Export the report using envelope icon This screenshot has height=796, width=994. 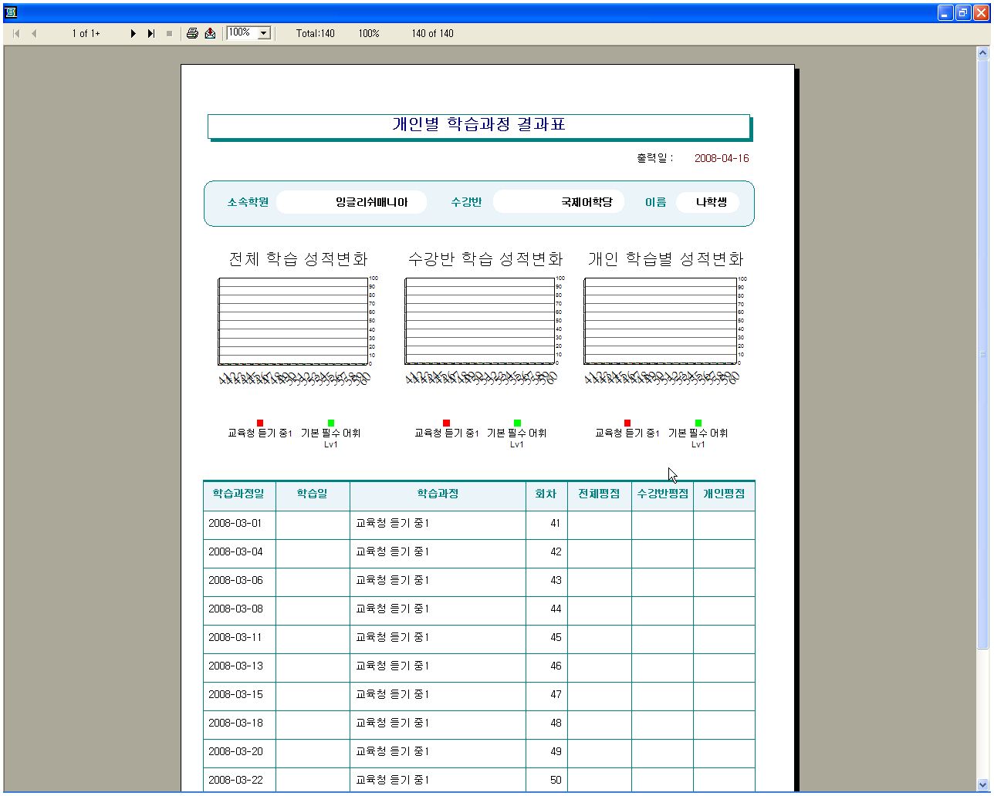coord(210,33)
